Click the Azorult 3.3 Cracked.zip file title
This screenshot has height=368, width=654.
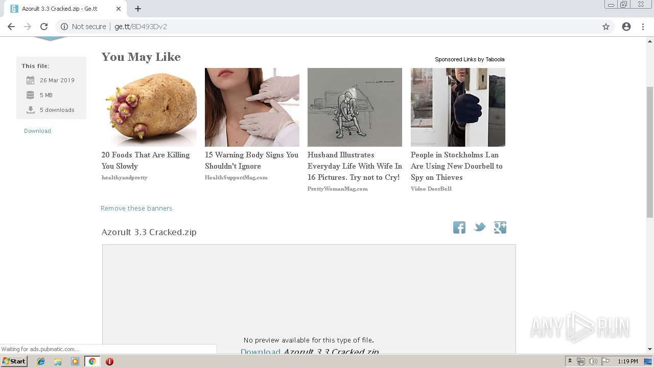[149, 232]
